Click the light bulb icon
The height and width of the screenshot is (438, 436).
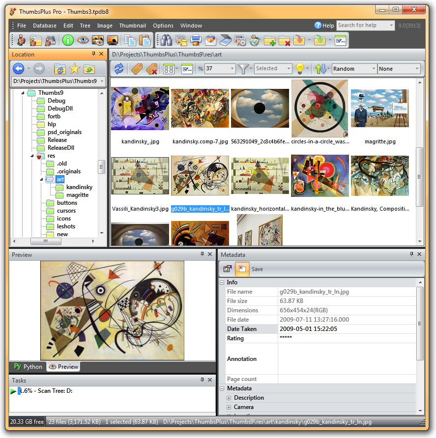click(x=300, y=68)
